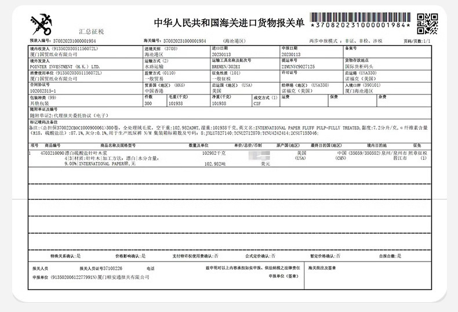The width and height of the screenshot is (458, 312).
Task: Select contract number 102082315-1
Action: coord(43,91)
